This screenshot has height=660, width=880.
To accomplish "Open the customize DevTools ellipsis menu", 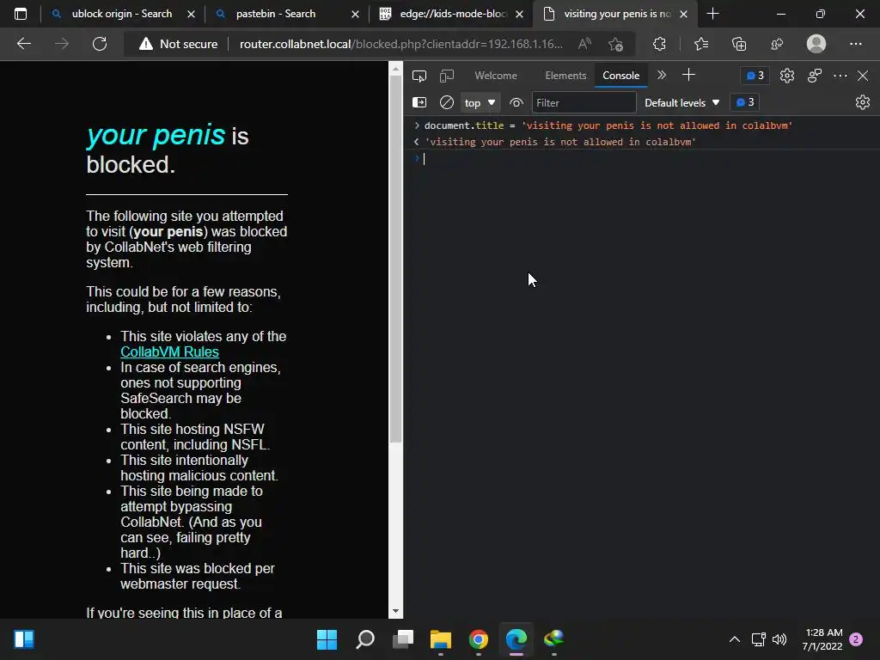I will point(840,76).
